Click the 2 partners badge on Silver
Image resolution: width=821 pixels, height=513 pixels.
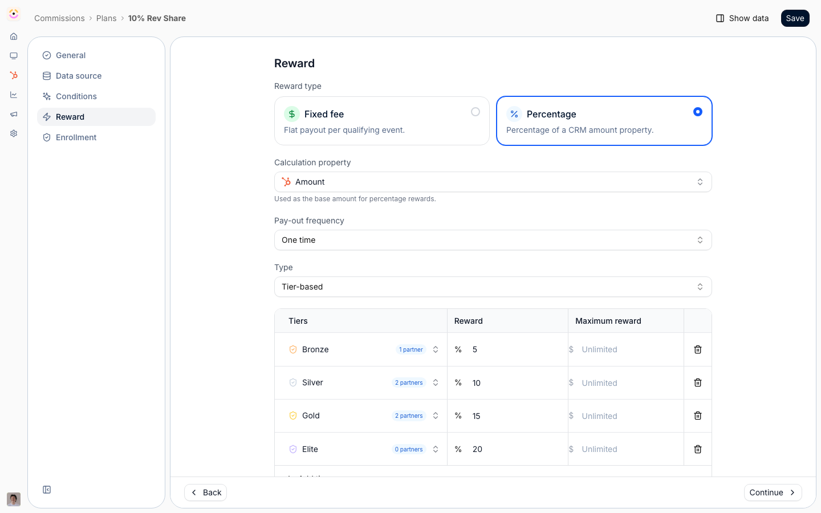[409, 382]
